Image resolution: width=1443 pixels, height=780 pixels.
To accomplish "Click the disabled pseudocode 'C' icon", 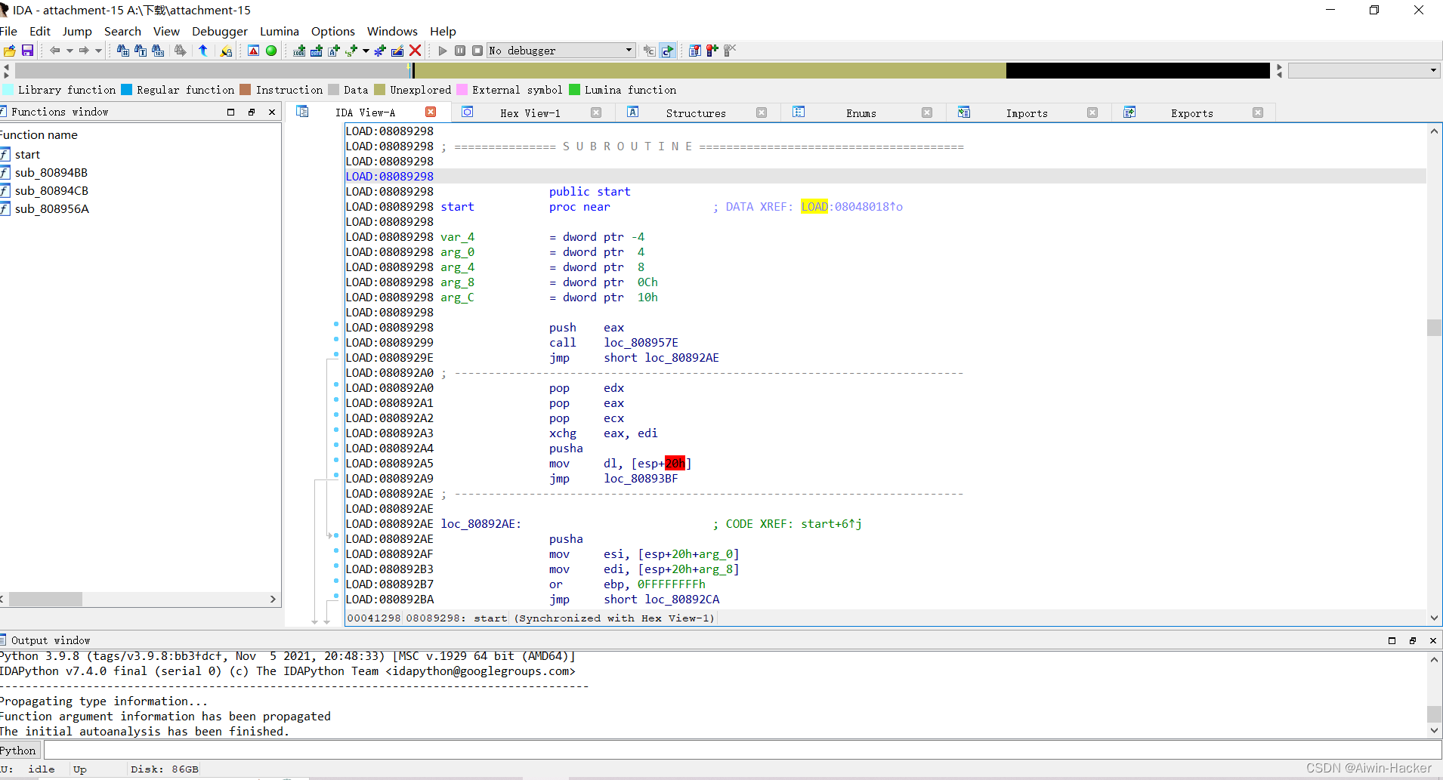I will pos(649,51).
